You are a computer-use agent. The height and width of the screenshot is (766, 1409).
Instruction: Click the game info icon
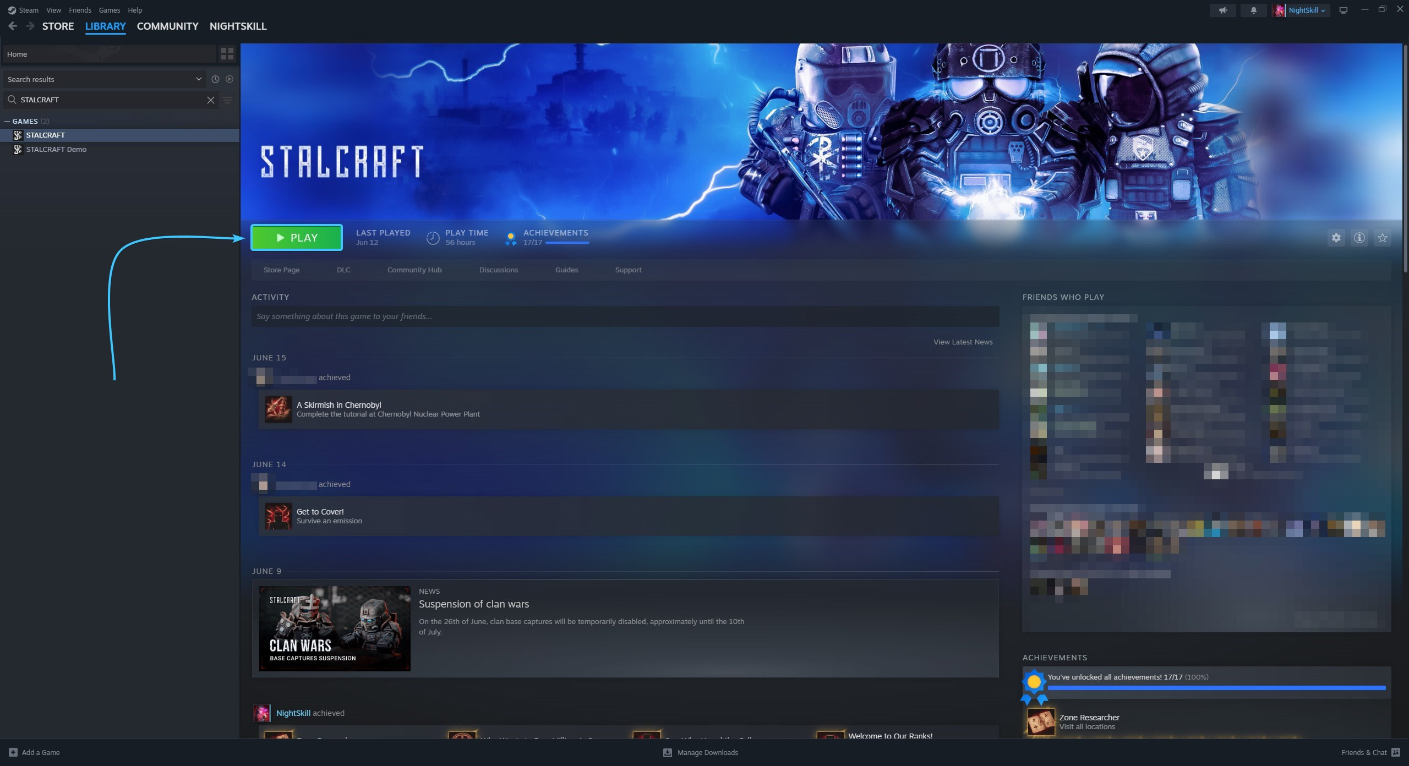(x=1359, y=238)
